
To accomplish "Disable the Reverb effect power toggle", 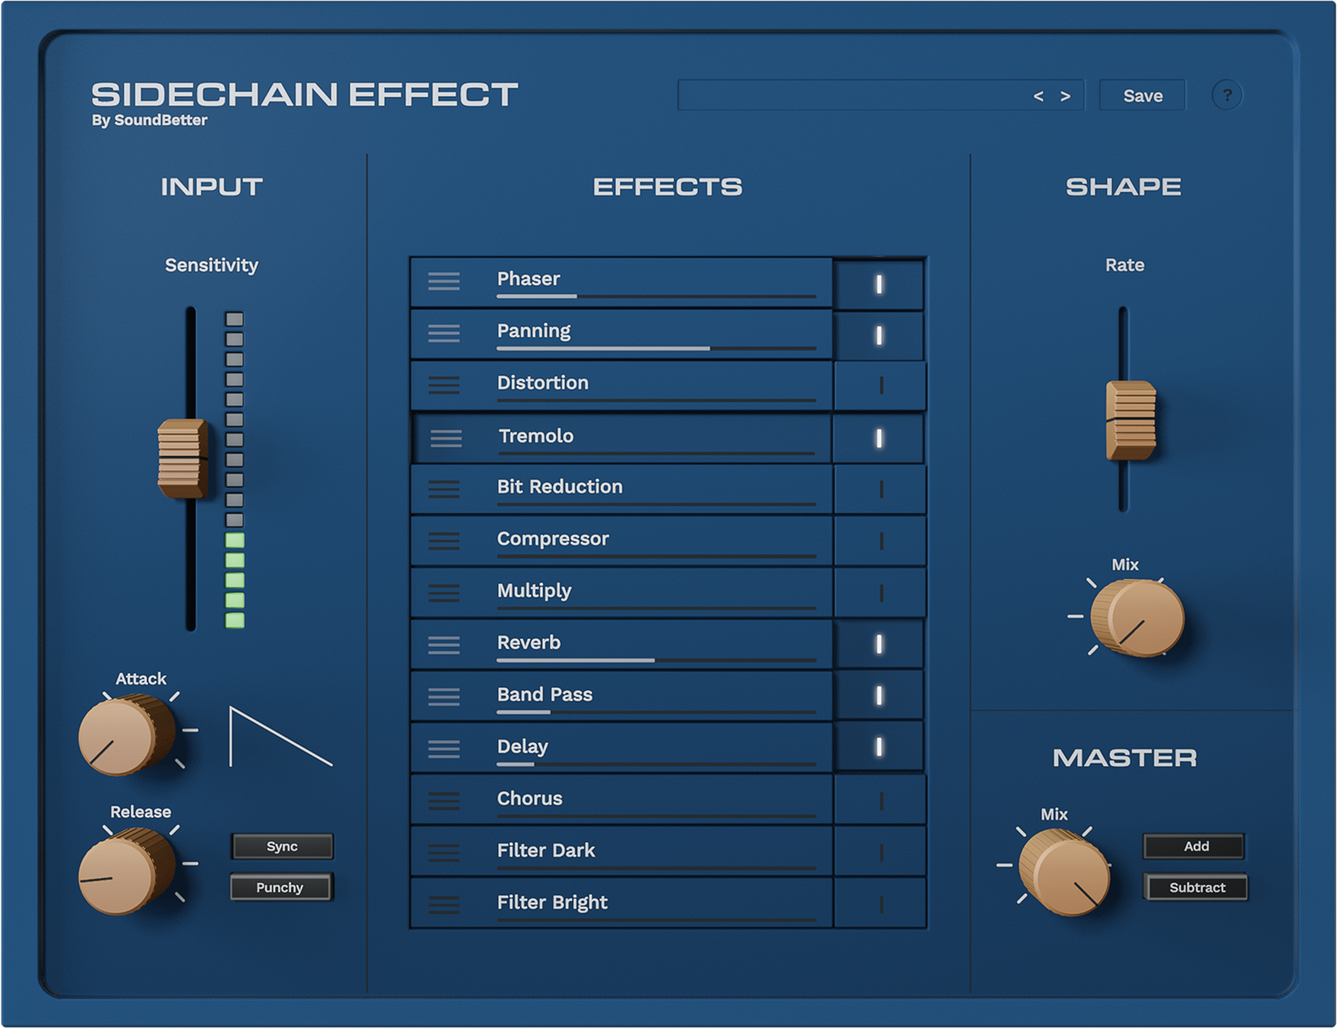I will pyautogui.click(x=879, y=644).
